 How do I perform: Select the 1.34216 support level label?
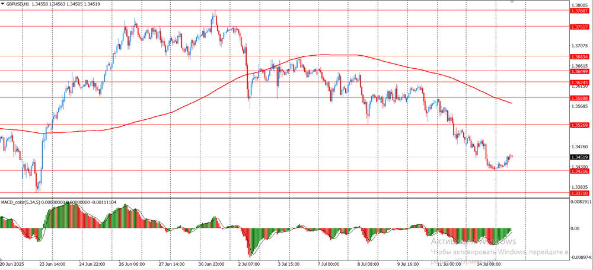pyautogui.click(x=579, y=171)
